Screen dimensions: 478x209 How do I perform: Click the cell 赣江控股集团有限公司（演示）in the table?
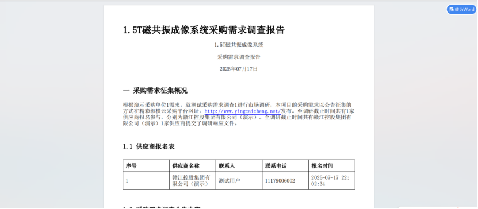point(192,181)
